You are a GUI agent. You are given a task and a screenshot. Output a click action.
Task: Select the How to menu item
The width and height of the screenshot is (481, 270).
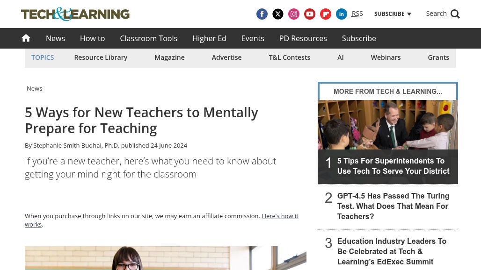pyautogui.click(x=92, y=38)
